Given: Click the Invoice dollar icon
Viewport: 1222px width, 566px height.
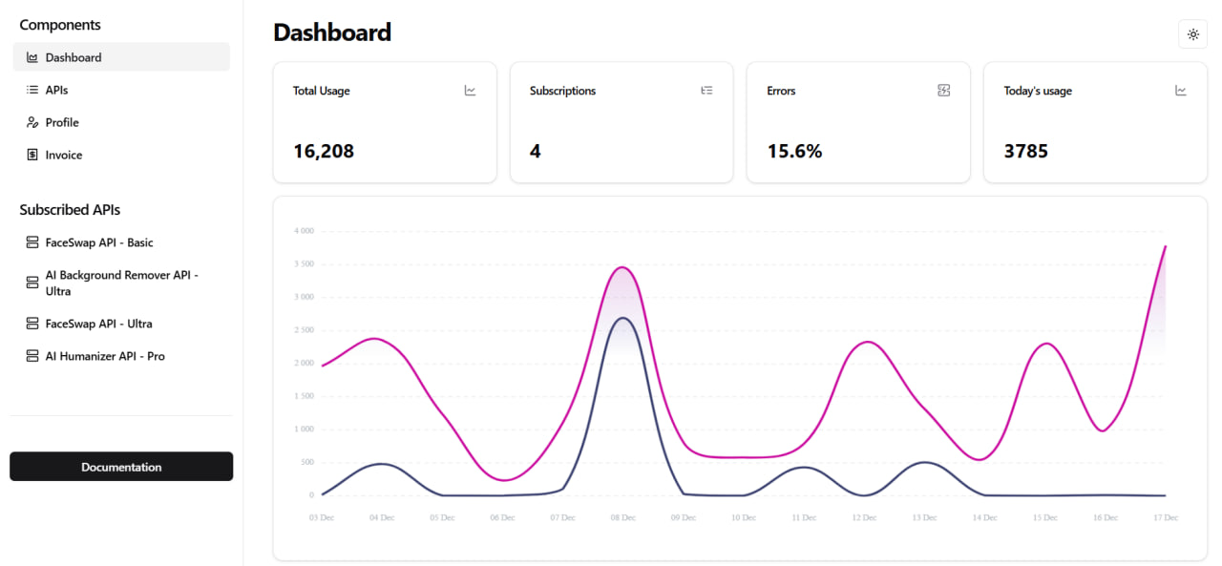Looking at the screenshot, I should [x=32, y=155].
